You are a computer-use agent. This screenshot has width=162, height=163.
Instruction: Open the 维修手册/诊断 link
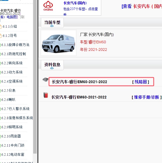click(x=146, y=97)
